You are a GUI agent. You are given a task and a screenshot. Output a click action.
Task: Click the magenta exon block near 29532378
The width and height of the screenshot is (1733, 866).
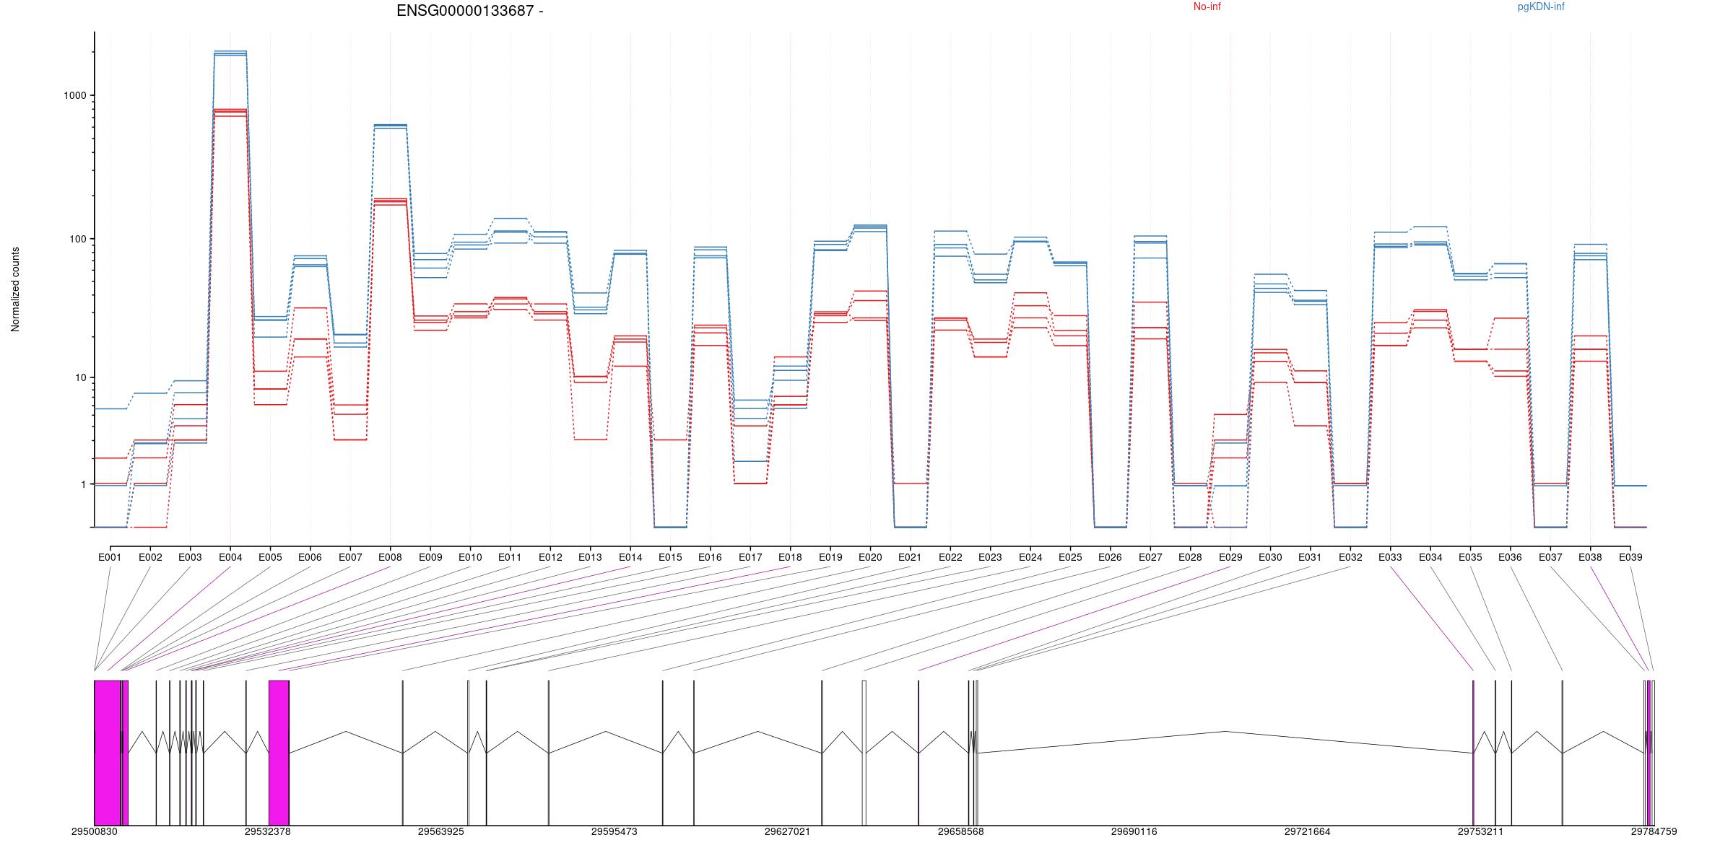[279, 753]
